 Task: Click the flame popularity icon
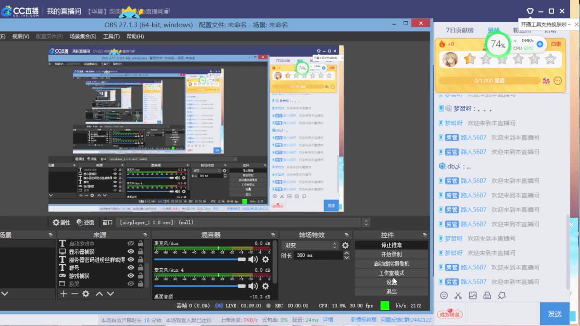tap(442, 44)
